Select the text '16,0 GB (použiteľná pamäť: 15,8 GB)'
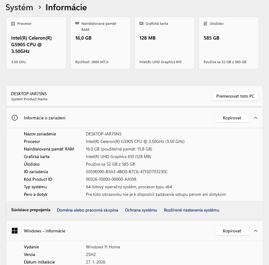The width and height of the screenshot is (269, 265). click(x=119, y=149)
